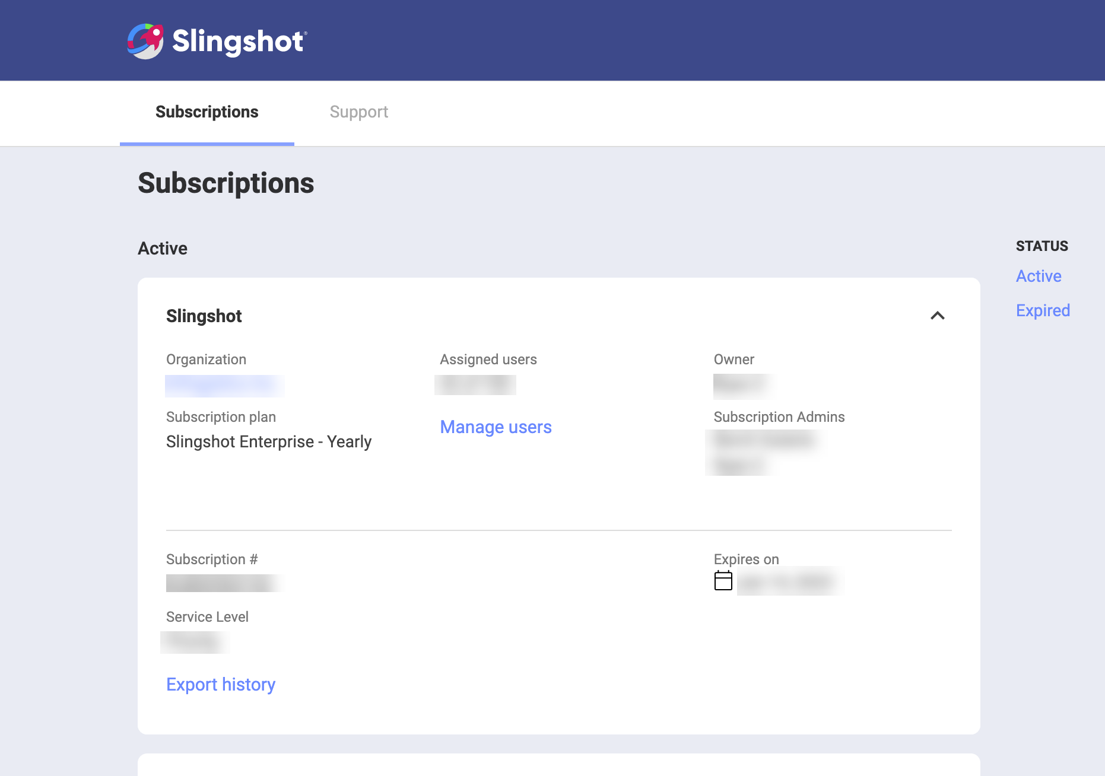
Task: Click the Assigned users label
Action: [488, 360]
